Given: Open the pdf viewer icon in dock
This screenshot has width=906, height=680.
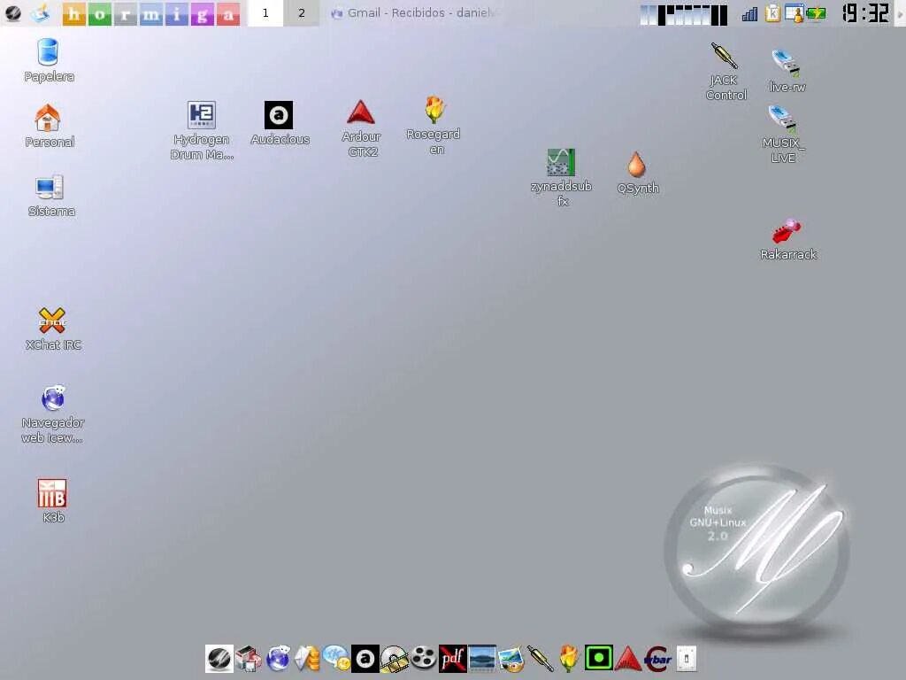Looking at the screenshot, I should [x=452, y=659].
